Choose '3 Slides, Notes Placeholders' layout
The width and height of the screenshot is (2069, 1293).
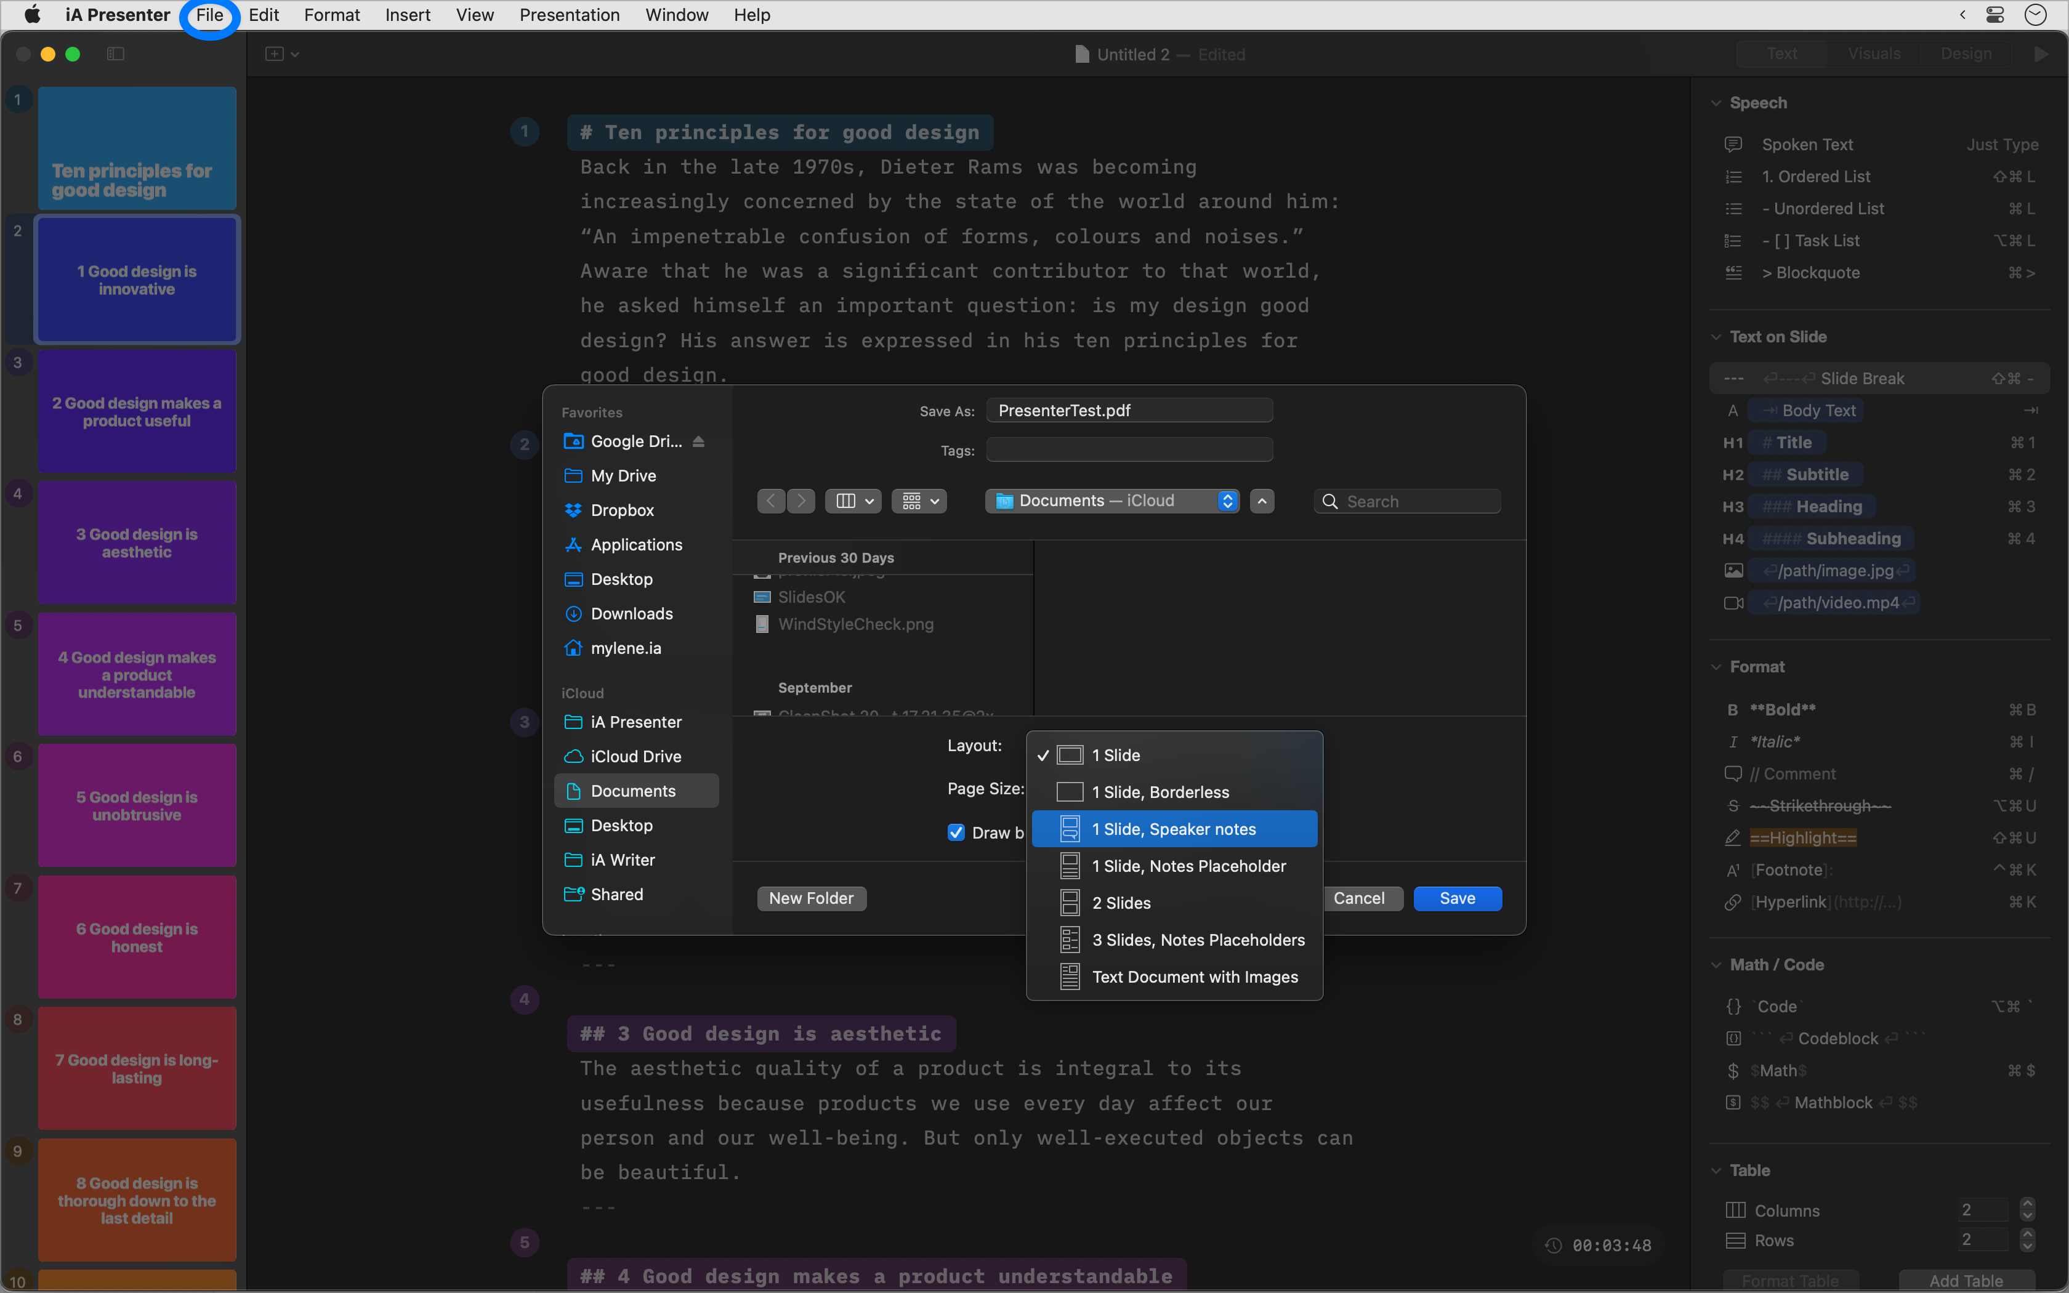point(1174,940)
